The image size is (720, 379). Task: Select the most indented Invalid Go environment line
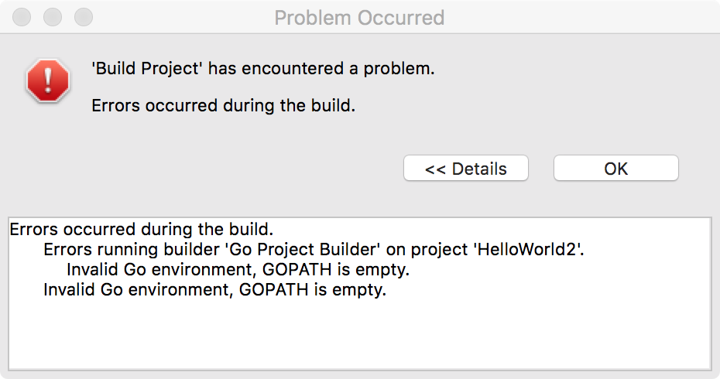coord(238,269)
